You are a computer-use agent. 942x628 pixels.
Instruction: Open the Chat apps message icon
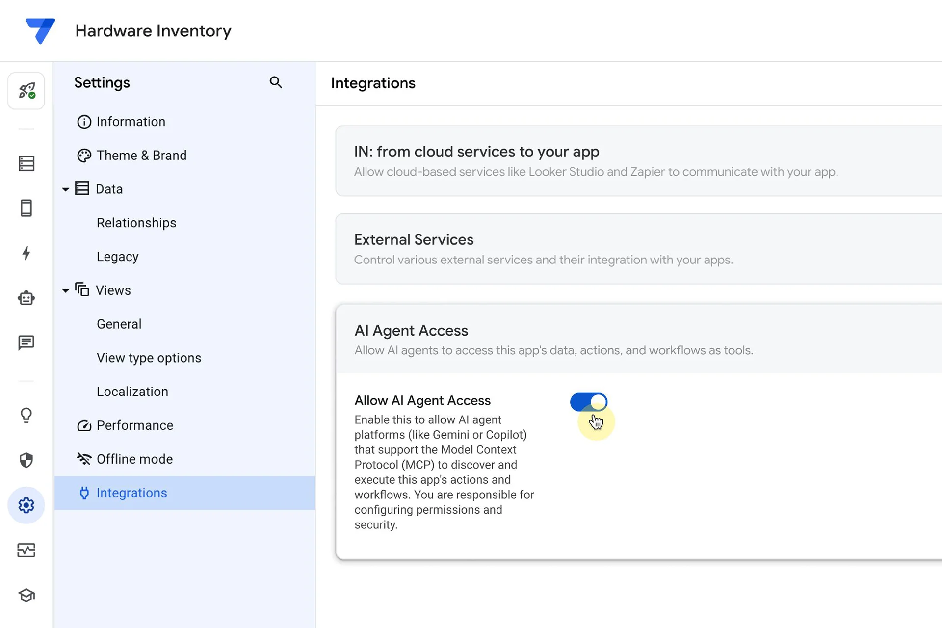[26, 342]
